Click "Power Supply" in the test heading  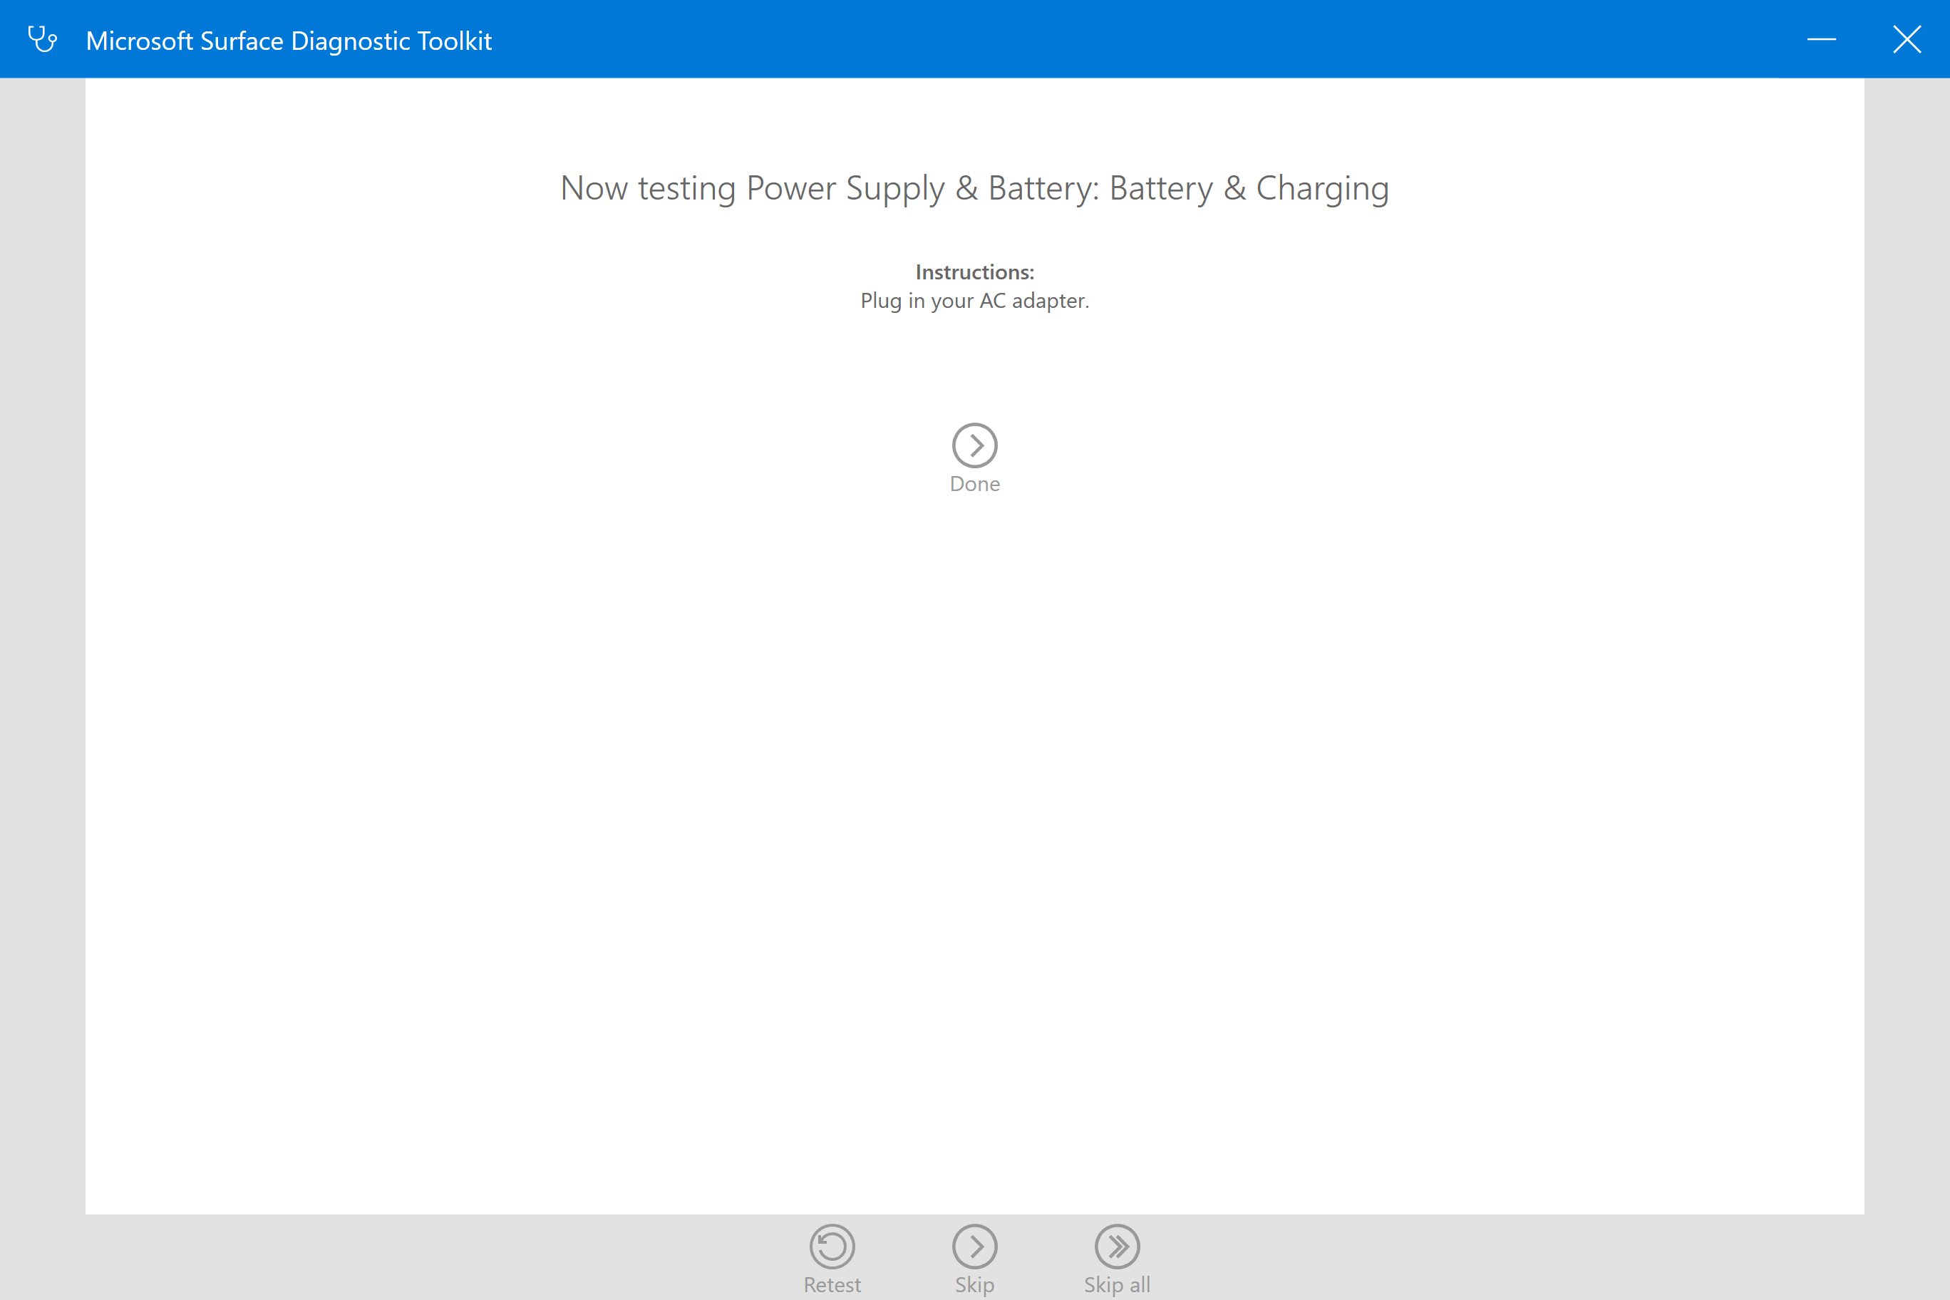845,188
